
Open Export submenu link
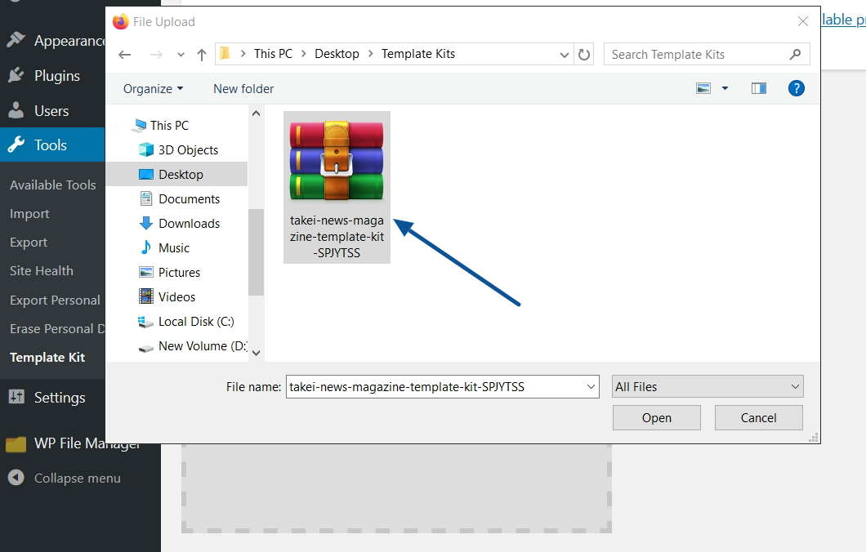point(28,243)
